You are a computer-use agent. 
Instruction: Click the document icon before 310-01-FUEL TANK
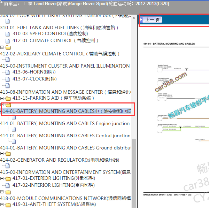point(8,21)
